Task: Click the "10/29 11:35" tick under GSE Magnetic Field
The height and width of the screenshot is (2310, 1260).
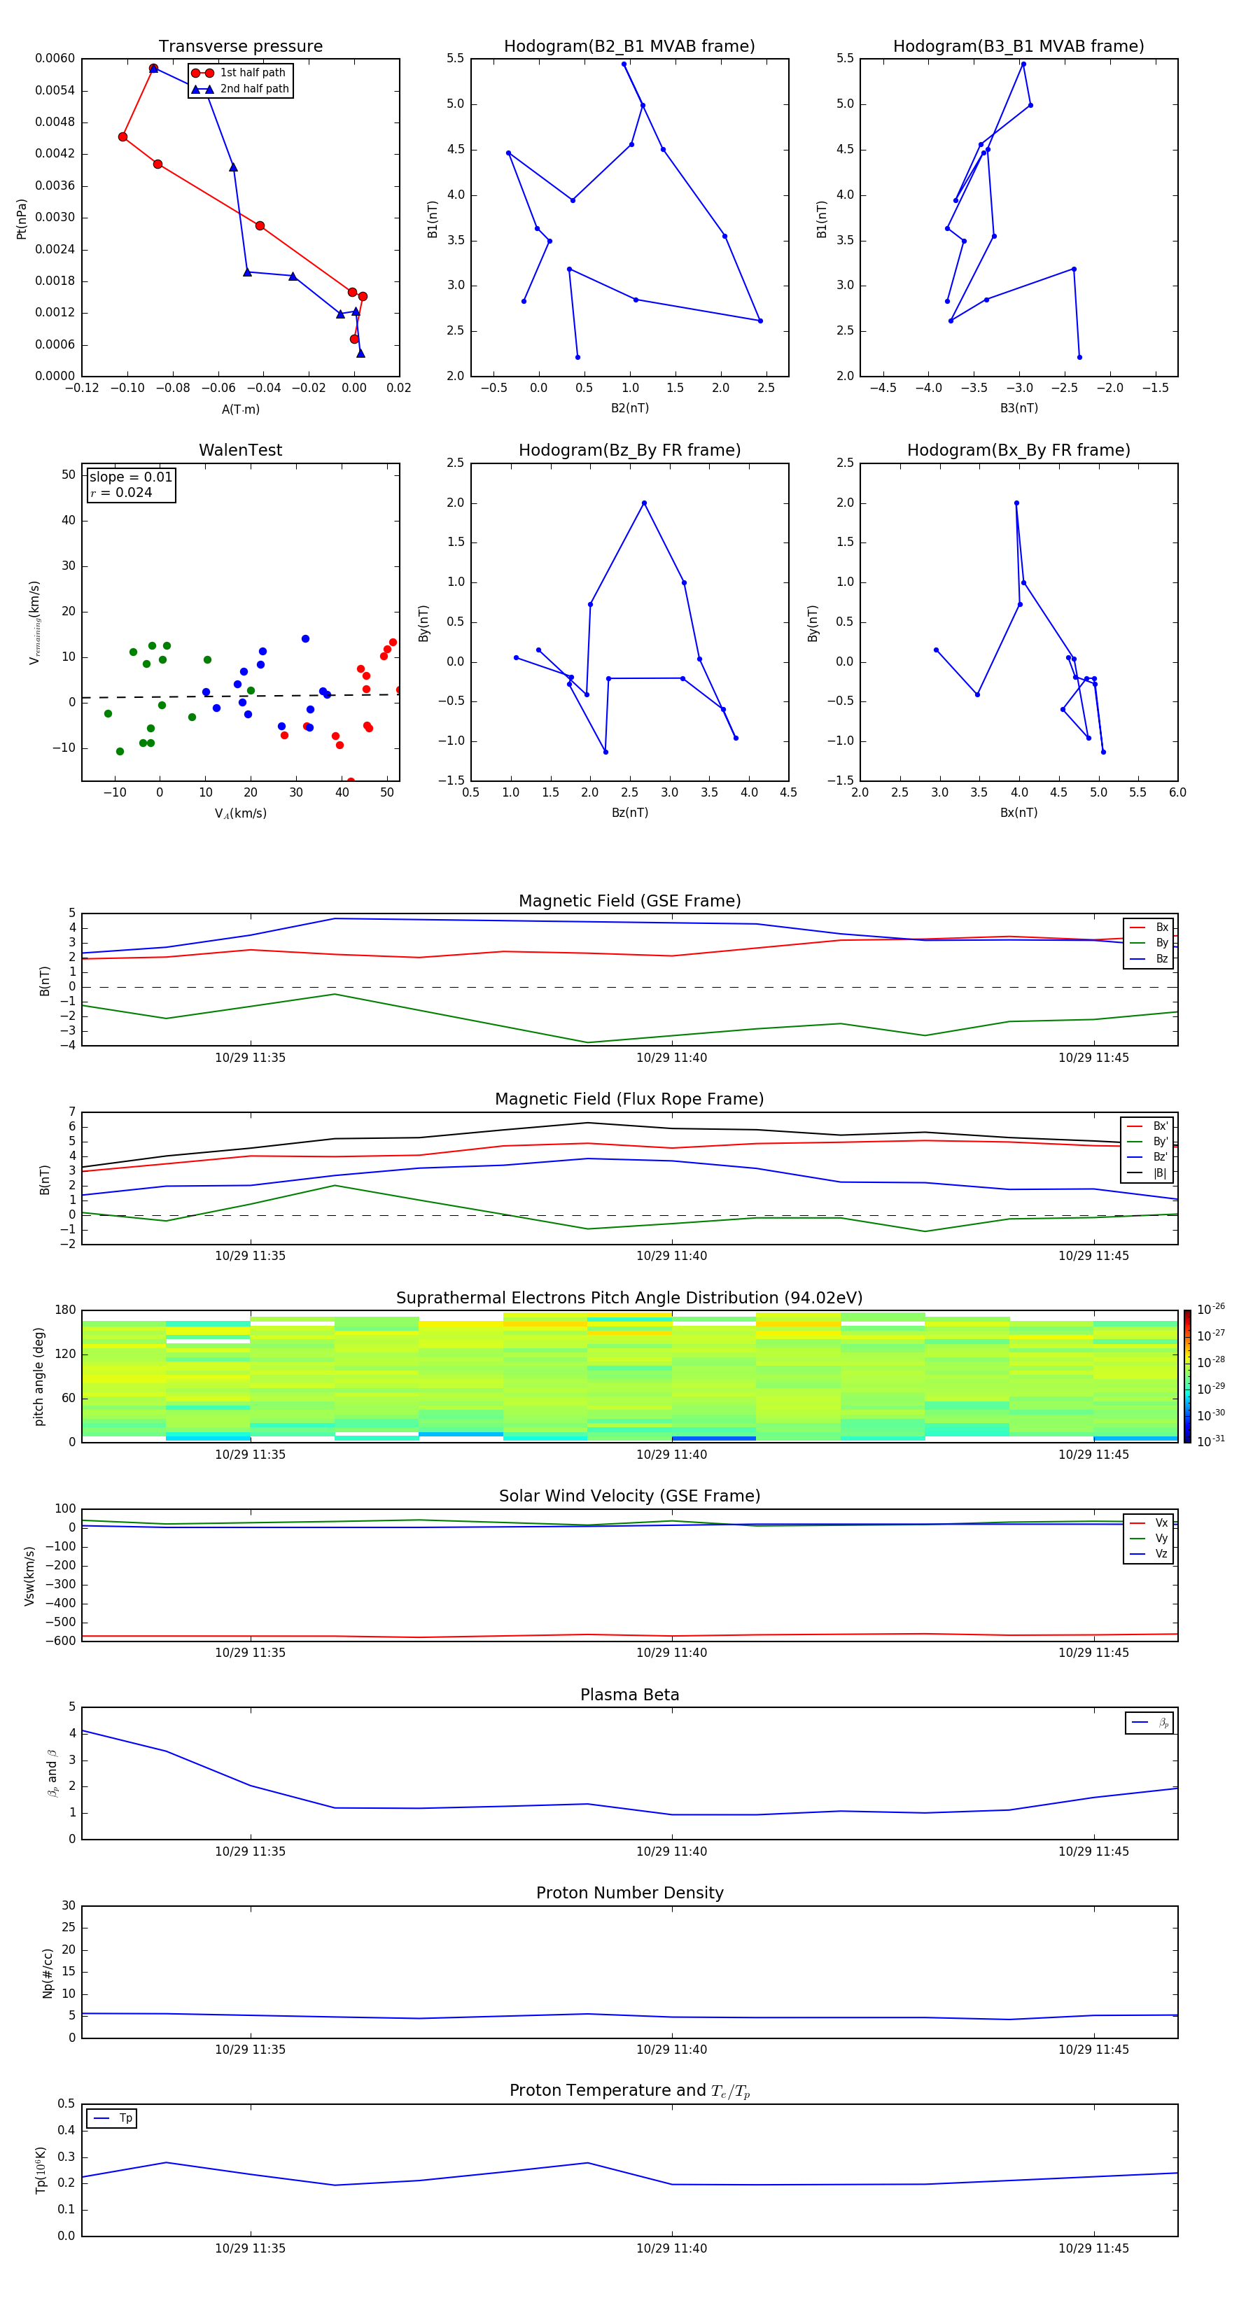Action: (250, 1057)
